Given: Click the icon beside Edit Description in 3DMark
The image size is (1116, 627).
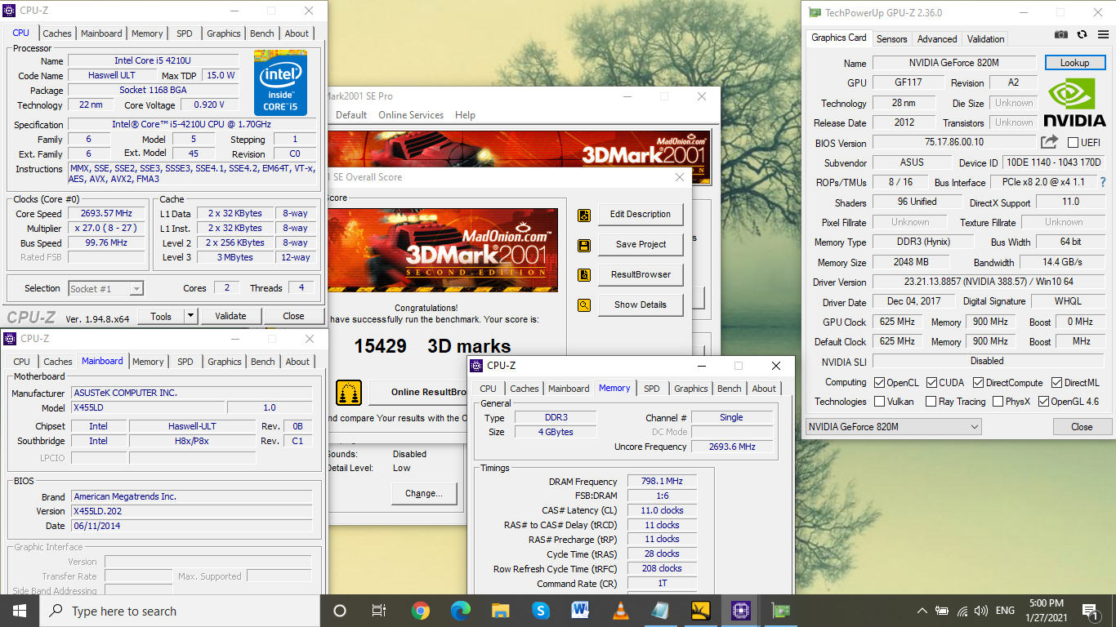Looking at the screenshot, I should [x=584, y=215].
